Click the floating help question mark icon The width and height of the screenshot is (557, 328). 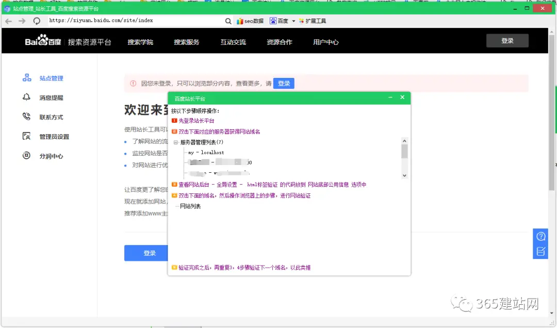pyautogui.click(x=540, y=236)
